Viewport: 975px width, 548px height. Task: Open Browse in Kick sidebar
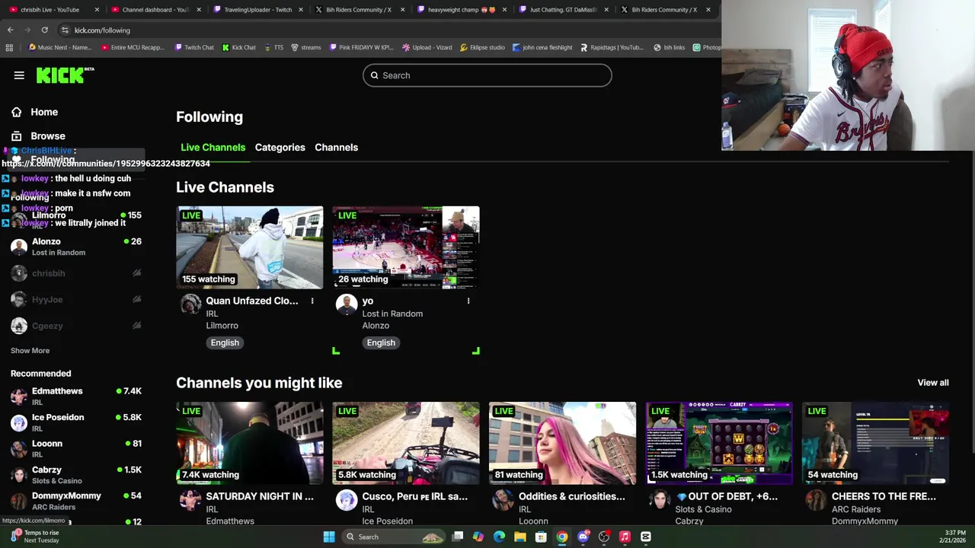47,135
